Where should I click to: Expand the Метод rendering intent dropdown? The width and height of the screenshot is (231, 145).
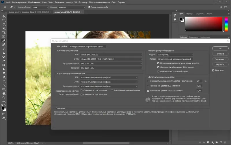[x=176, y=59]
